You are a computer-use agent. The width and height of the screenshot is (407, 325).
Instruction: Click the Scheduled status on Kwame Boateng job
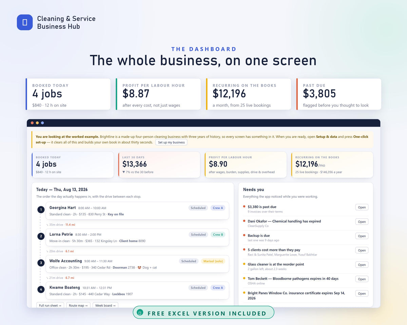(198, 287)
